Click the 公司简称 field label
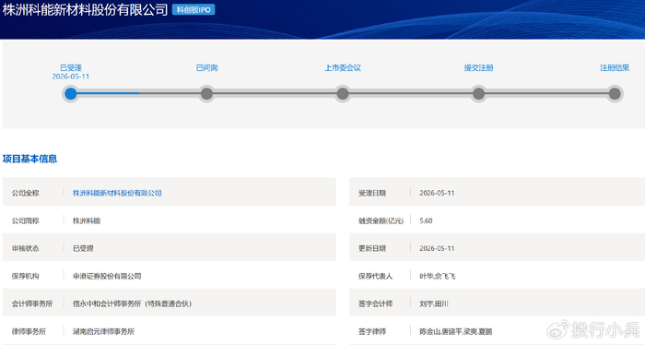 click(x=25, y=220)
